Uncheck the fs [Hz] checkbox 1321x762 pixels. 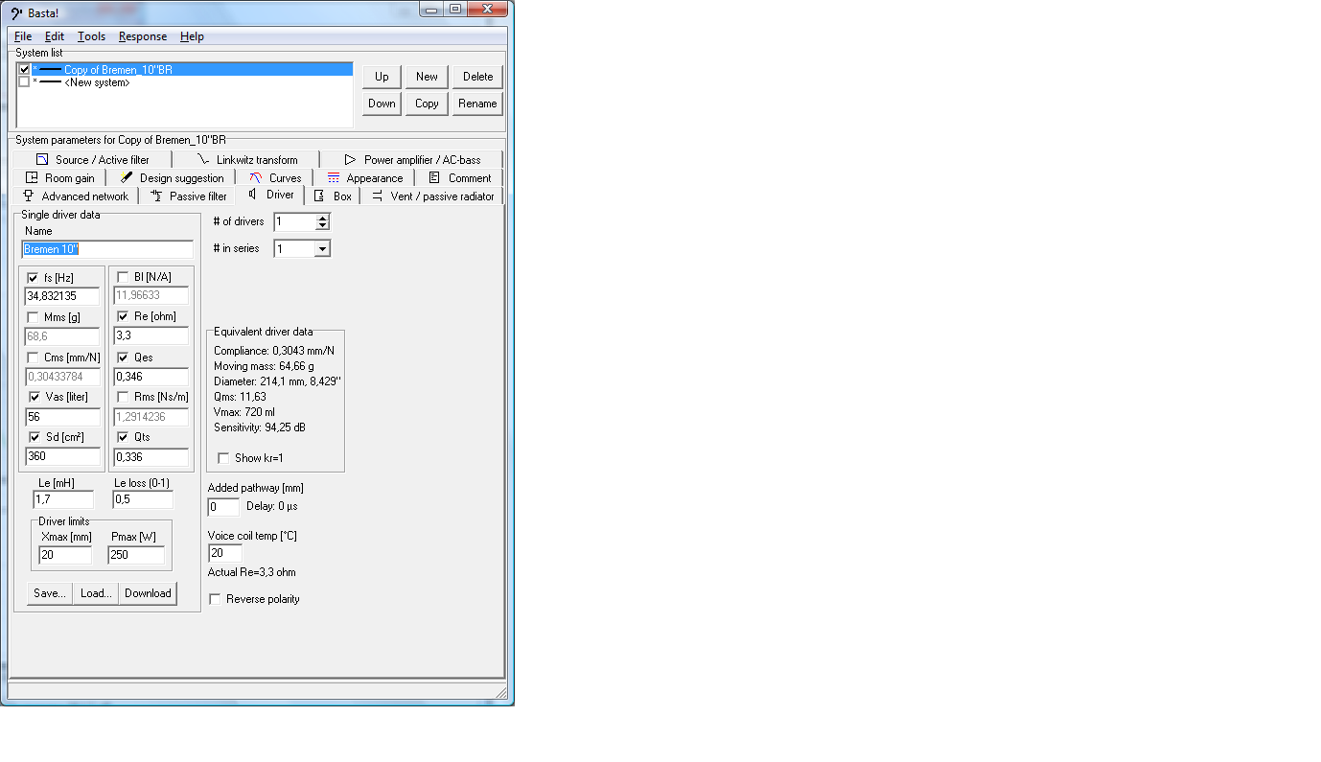coord(34,278)
